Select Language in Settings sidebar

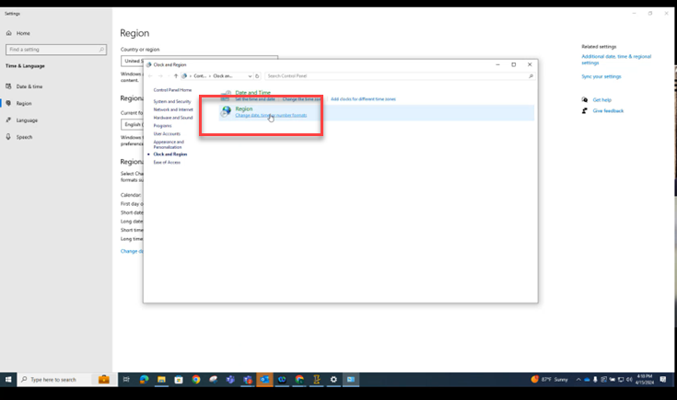point(27,120)
